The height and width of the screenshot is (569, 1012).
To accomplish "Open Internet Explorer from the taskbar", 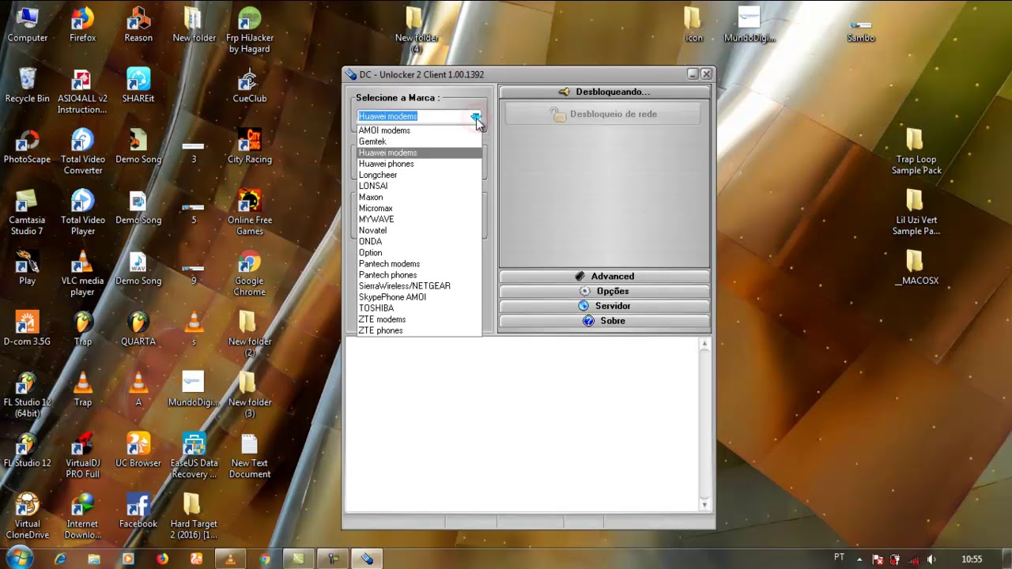I will tap(60, 559).
